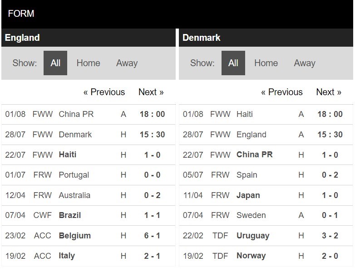Go to Previous Denmark results
355x276 pixels.
(282, 92)
